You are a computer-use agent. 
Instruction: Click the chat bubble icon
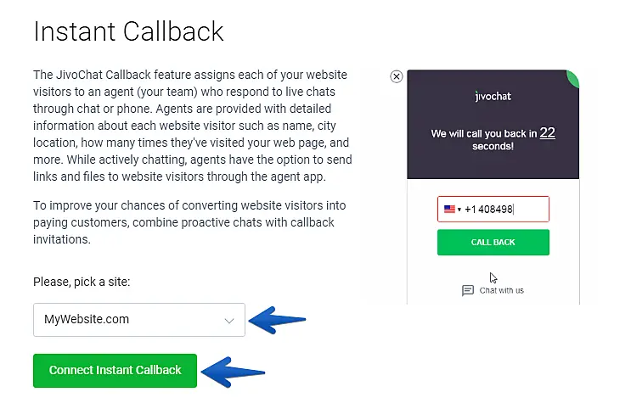[468, 290]
